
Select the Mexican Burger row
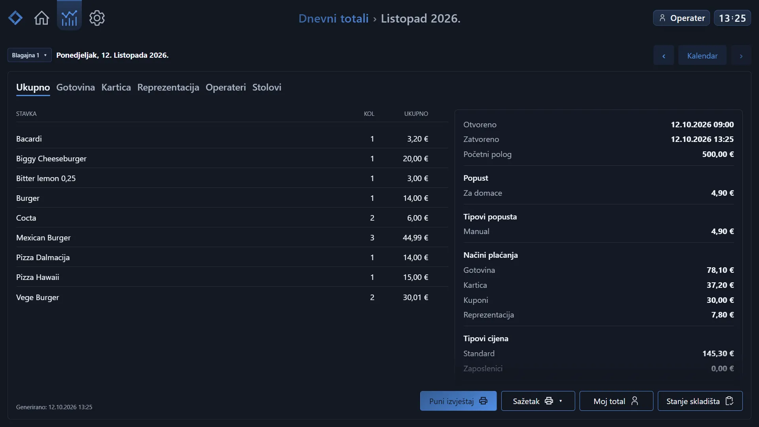[x=232, y=238]
